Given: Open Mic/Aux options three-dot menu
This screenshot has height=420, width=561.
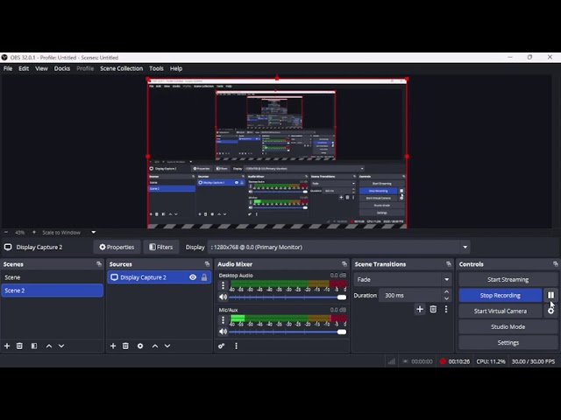Looking at the screenshot, I should [223, 319].
